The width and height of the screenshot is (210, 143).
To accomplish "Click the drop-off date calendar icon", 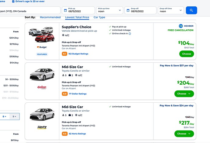I will 128,10.
